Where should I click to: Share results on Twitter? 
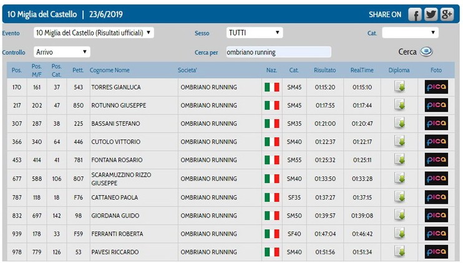(431, 14)
